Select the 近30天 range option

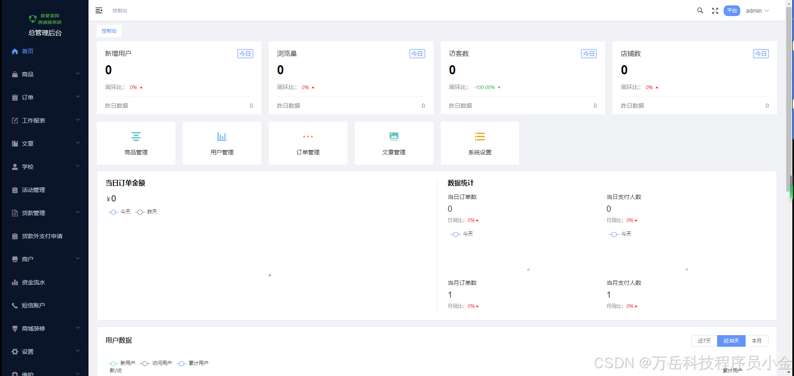click(x=731, y=341)
